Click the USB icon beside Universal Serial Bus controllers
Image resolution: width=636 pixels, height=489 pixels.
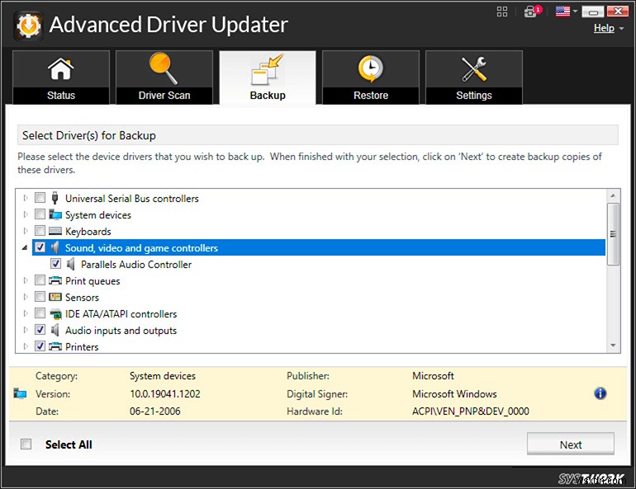point(55,198)
